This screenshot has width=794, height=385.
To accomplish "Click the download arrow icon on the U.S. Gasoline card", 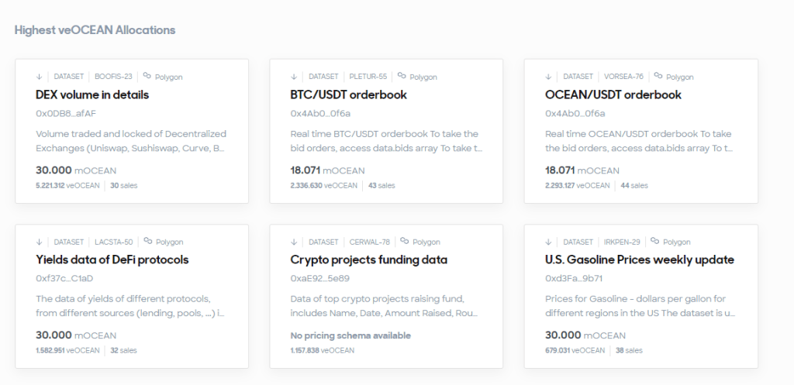I will 548,242.
